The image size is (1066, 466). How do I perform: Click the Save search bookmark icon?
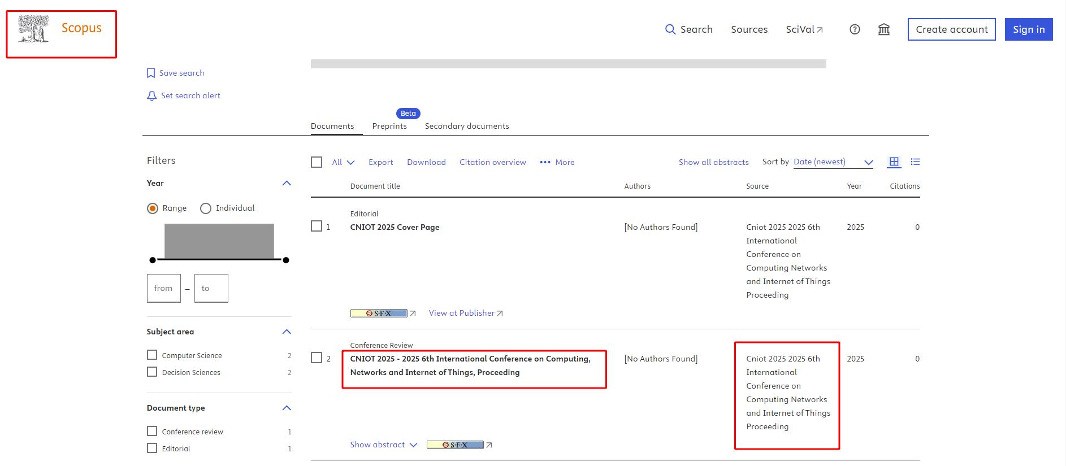[151, 73]
